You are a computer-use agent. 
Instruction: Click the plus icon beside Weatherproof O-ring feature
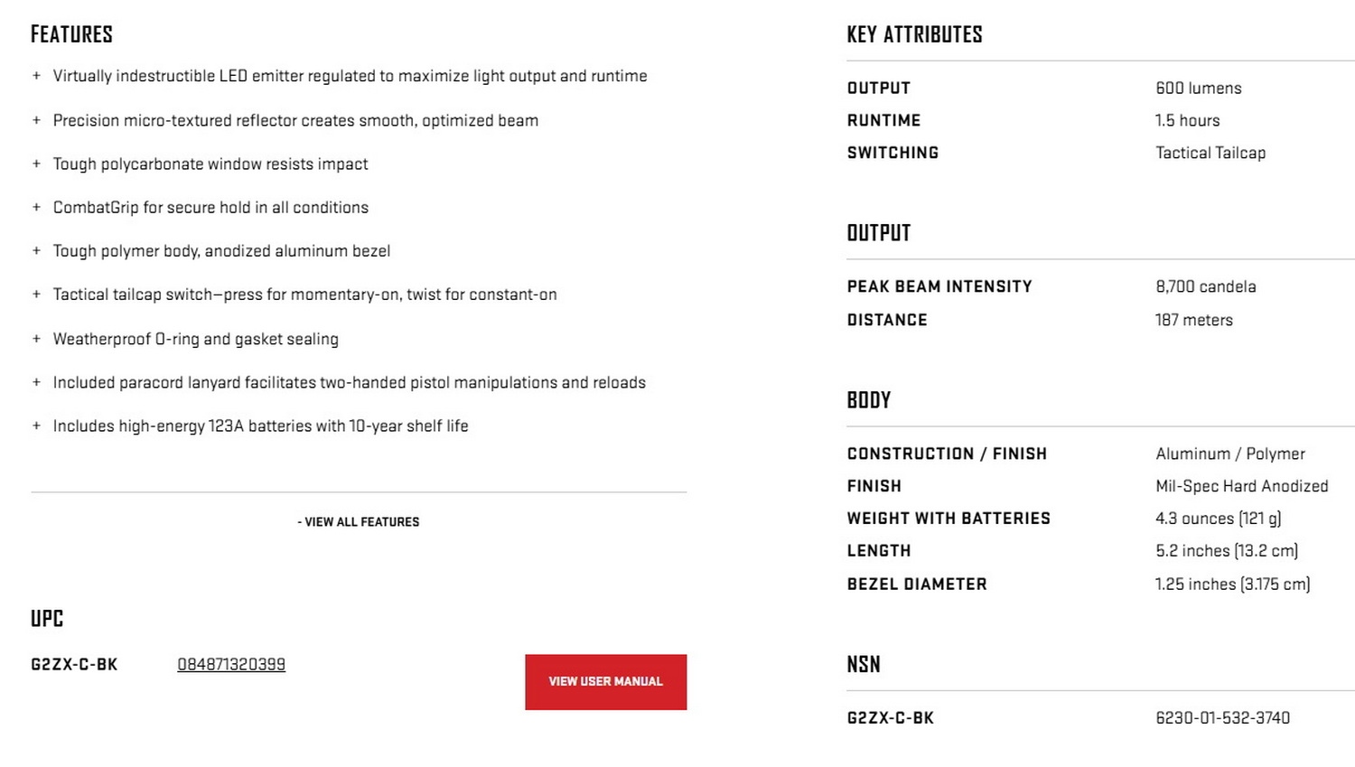coord(36,339)
